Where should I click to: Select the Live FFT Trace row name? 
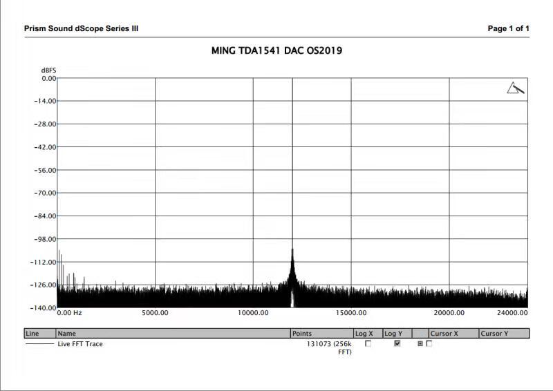pyautogui.click(x=80, y=344)
